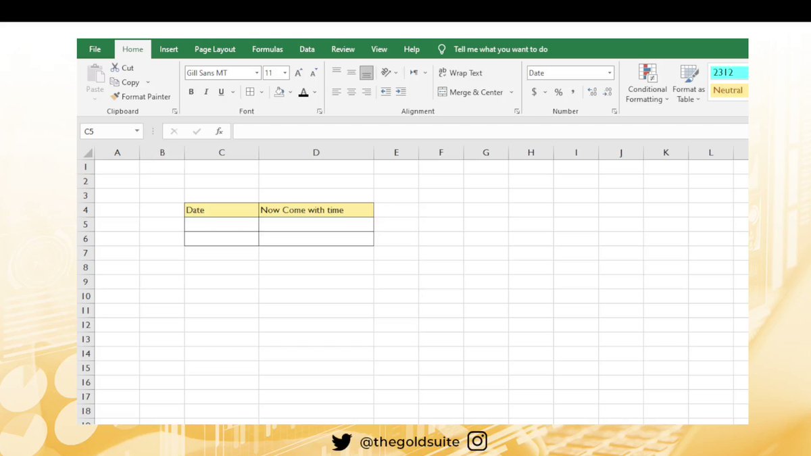This screenshot has width=811, height=456.
Task: Toggle the Decrease Indent setting
Action: (x=385, y=91)
